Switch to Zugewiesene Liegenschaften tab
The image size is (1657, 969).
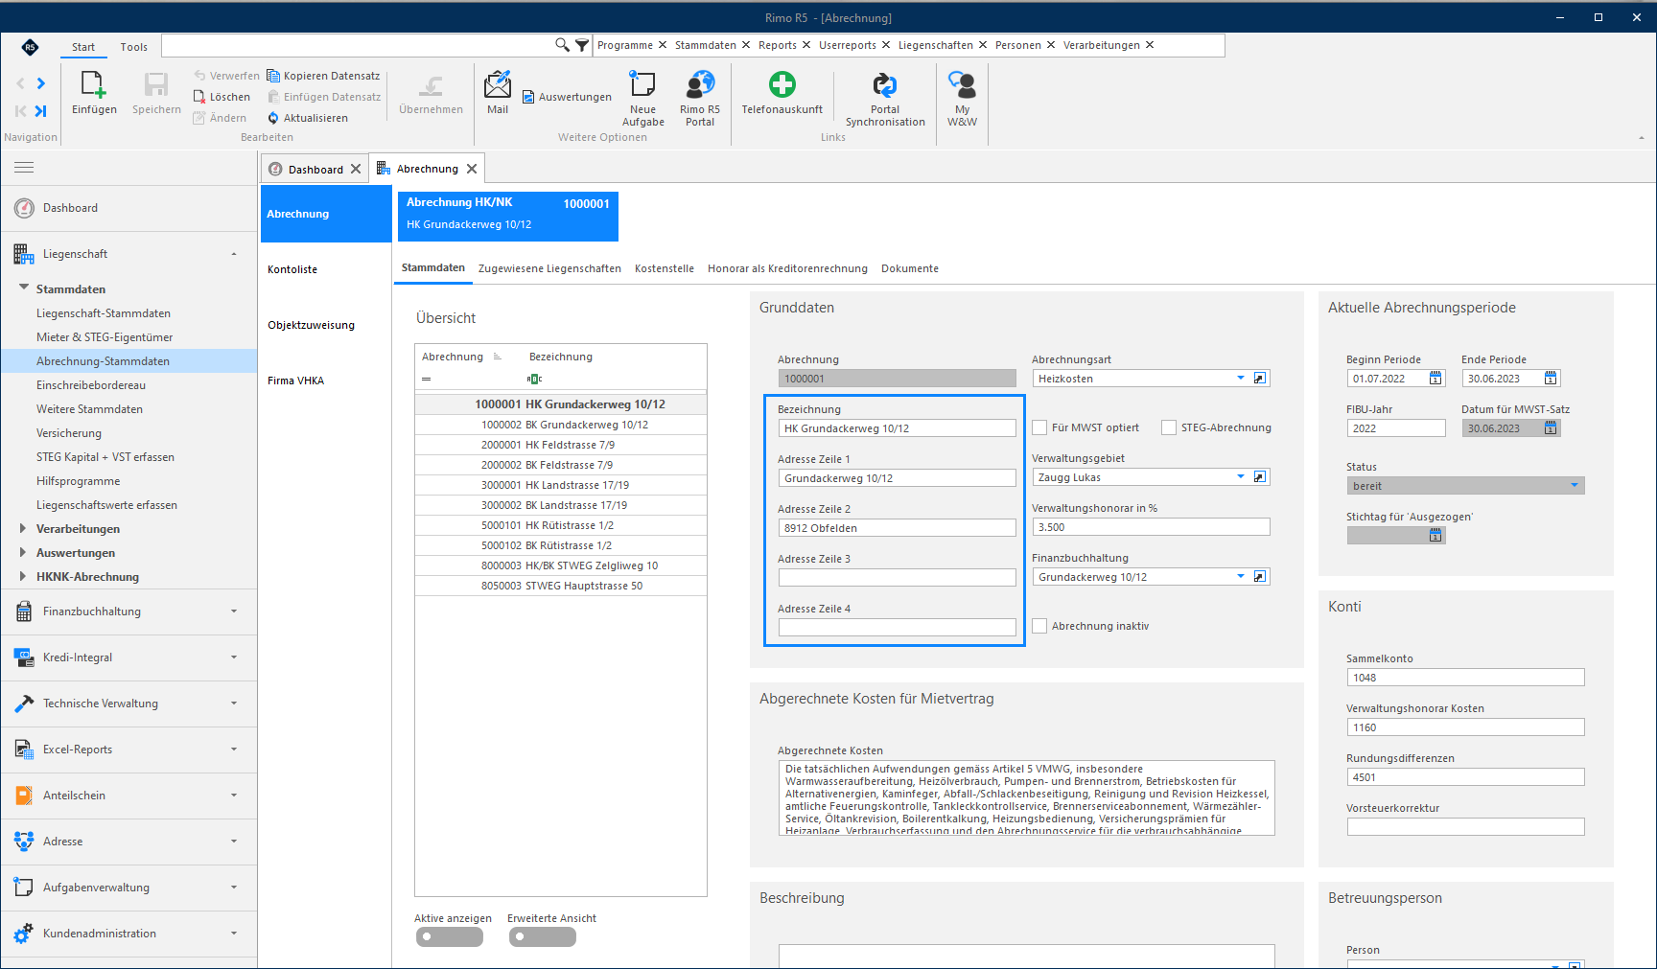[549, 268]
